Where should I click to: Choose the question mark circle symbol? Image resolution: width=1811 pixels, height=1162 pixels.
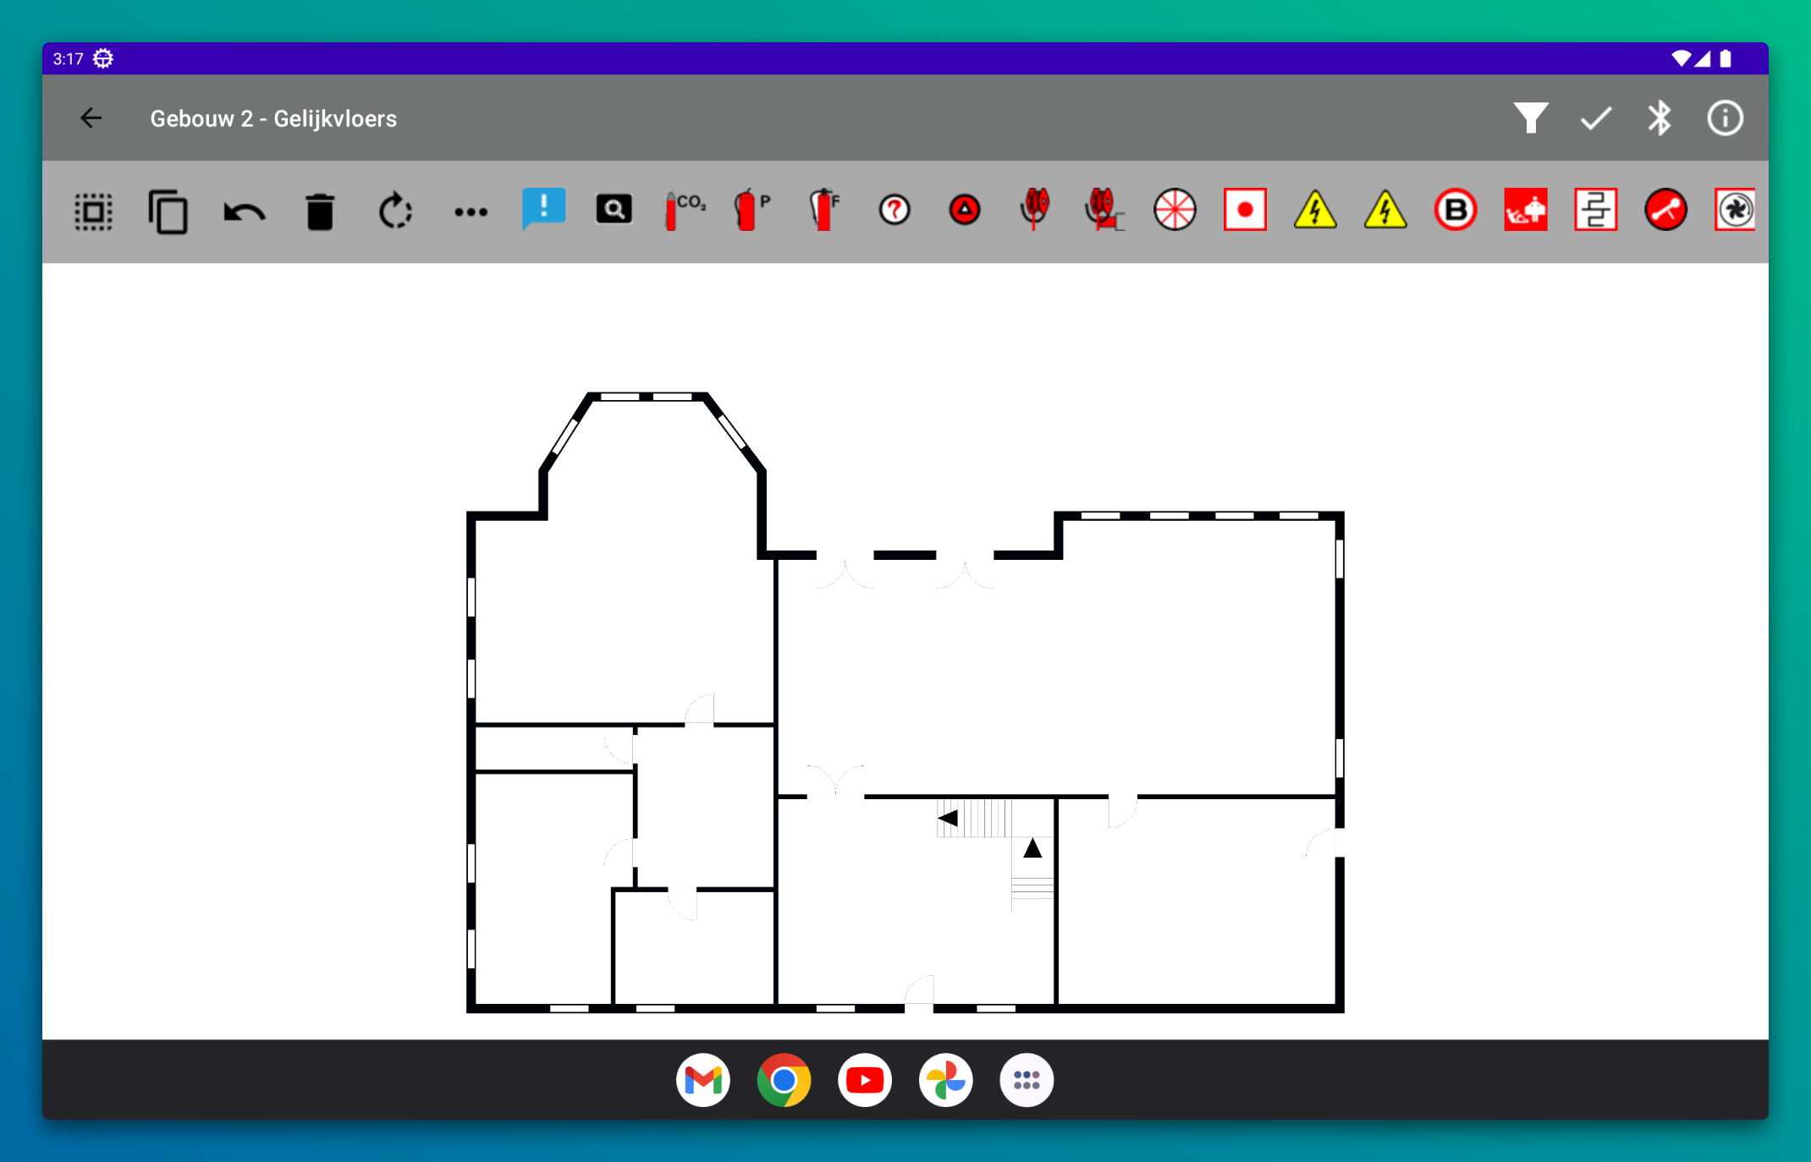pos(894,210)
